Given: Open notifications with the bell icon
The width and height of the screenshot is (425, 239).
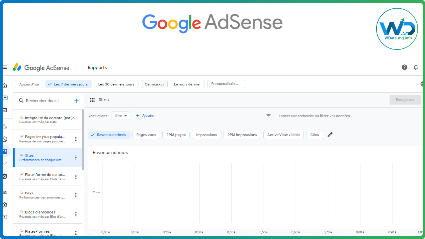Looking at the screenshot, I should click(x=416, y=67).
